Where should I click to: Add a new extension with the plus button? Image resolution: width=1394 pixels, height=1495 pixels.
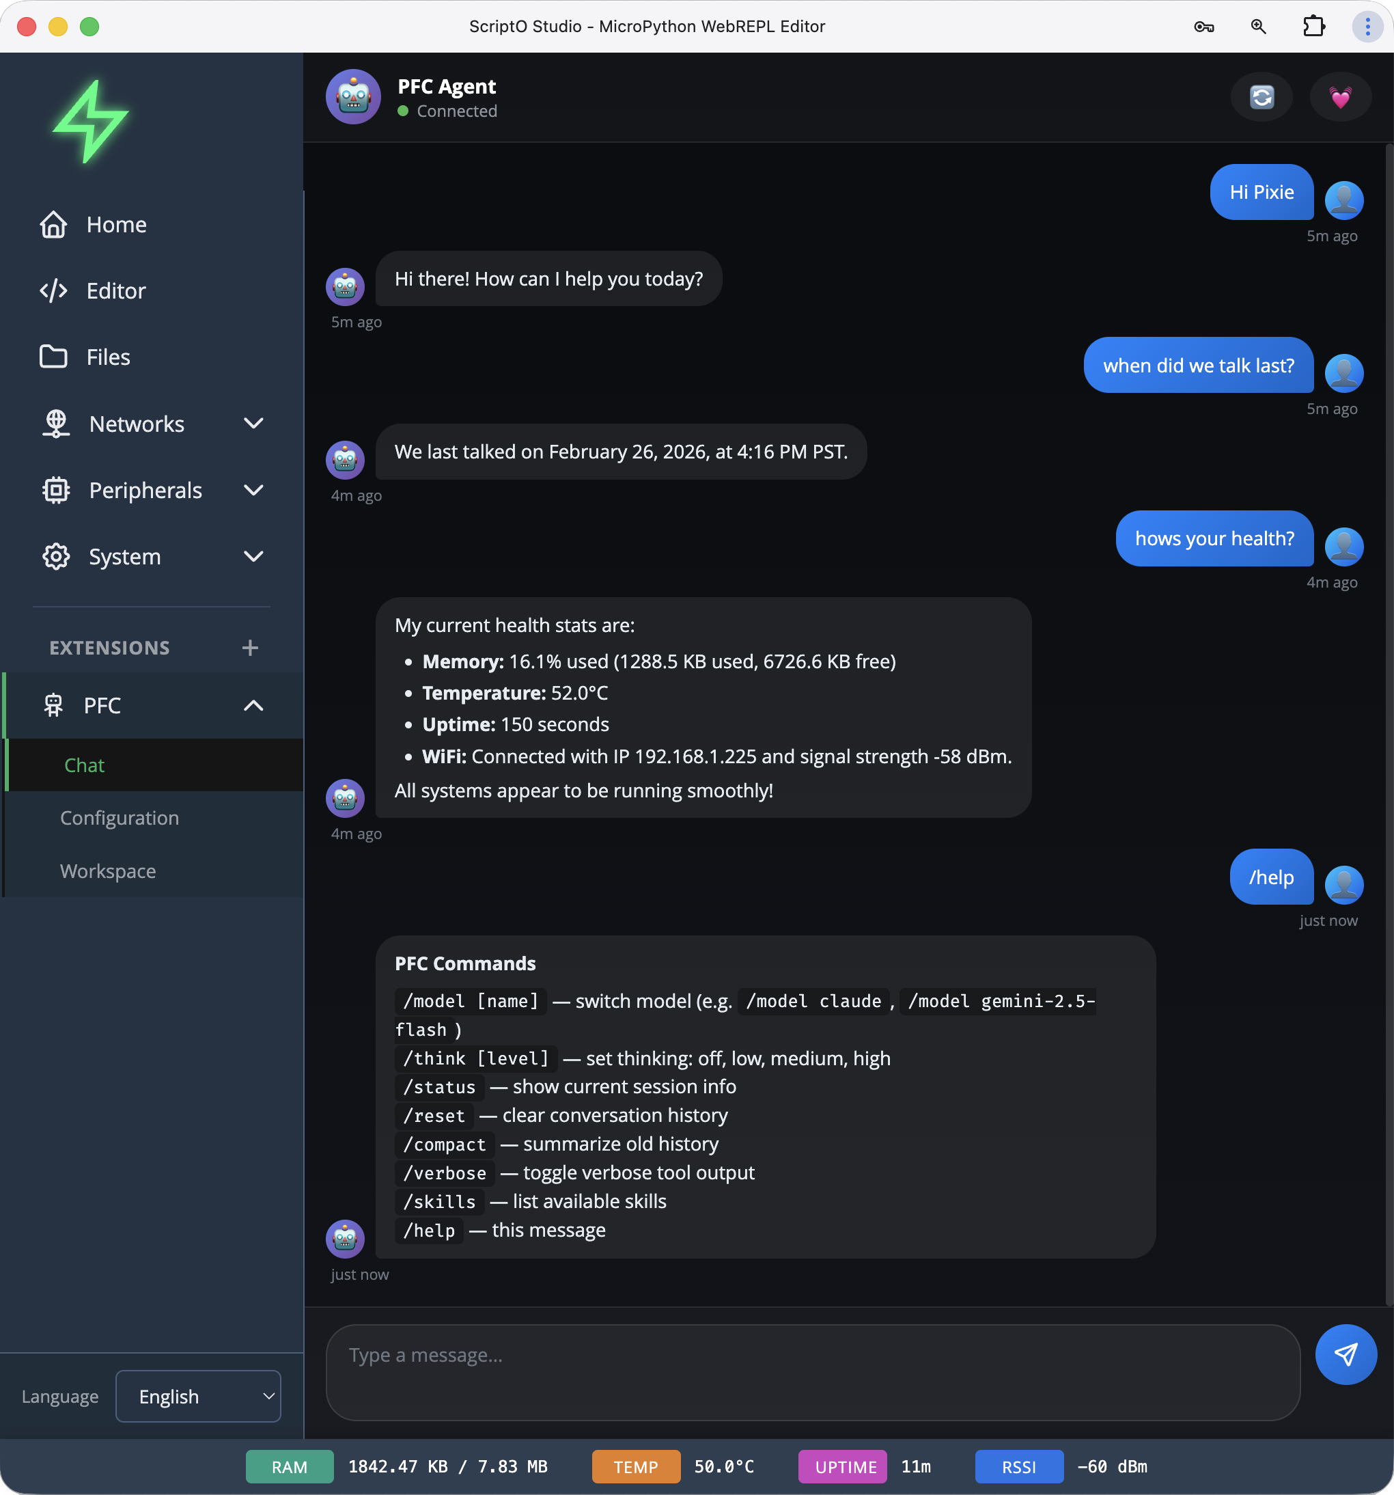coord(249,647)
